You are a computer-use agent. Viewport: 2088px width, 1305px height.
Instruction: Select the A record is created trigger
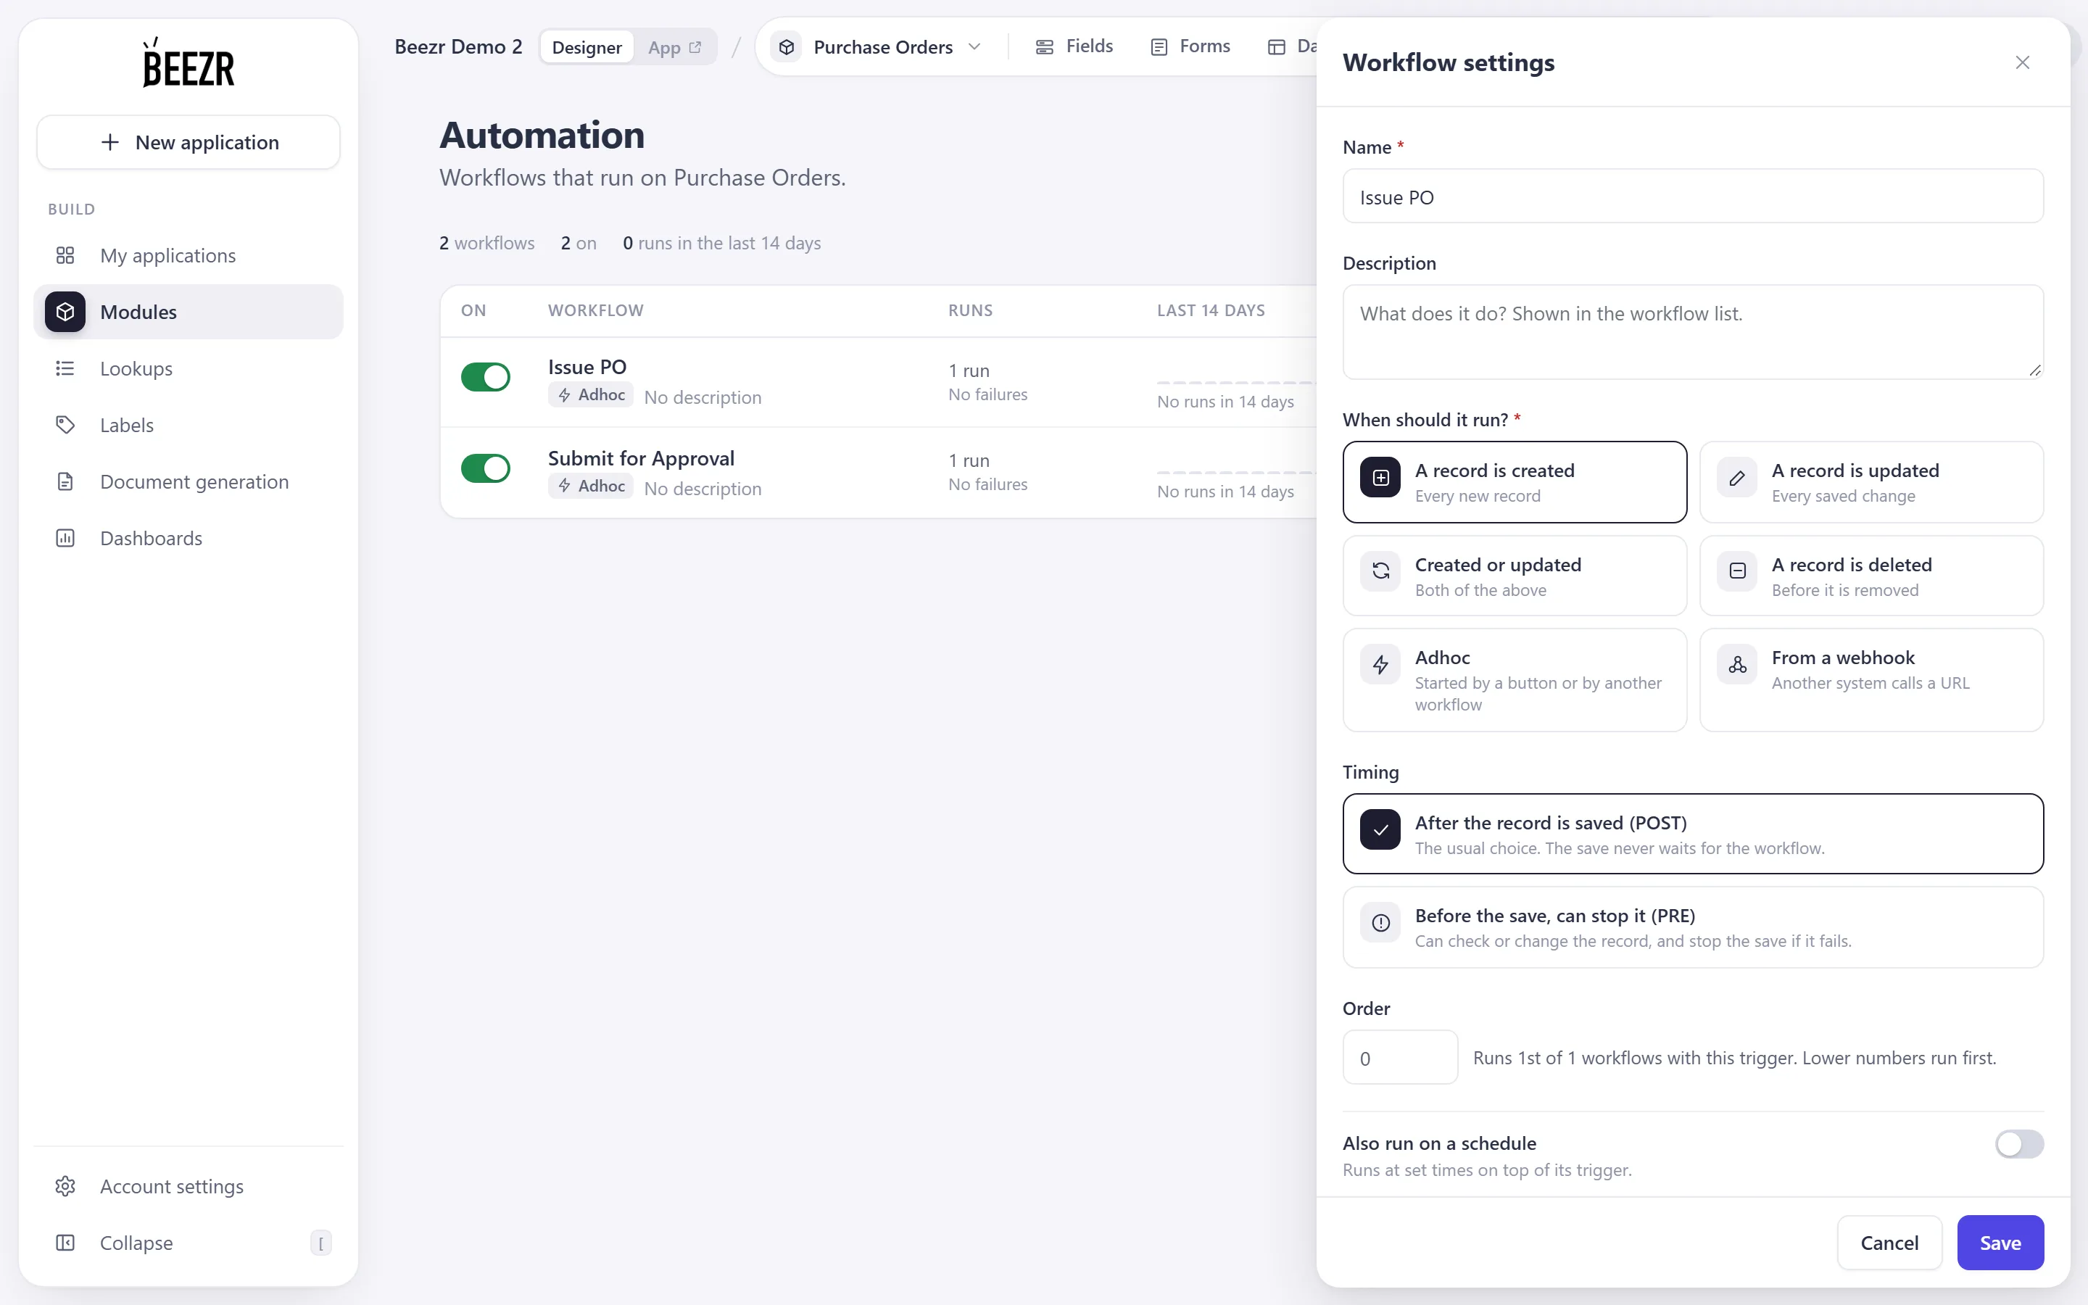click(x=1515, y=481)
